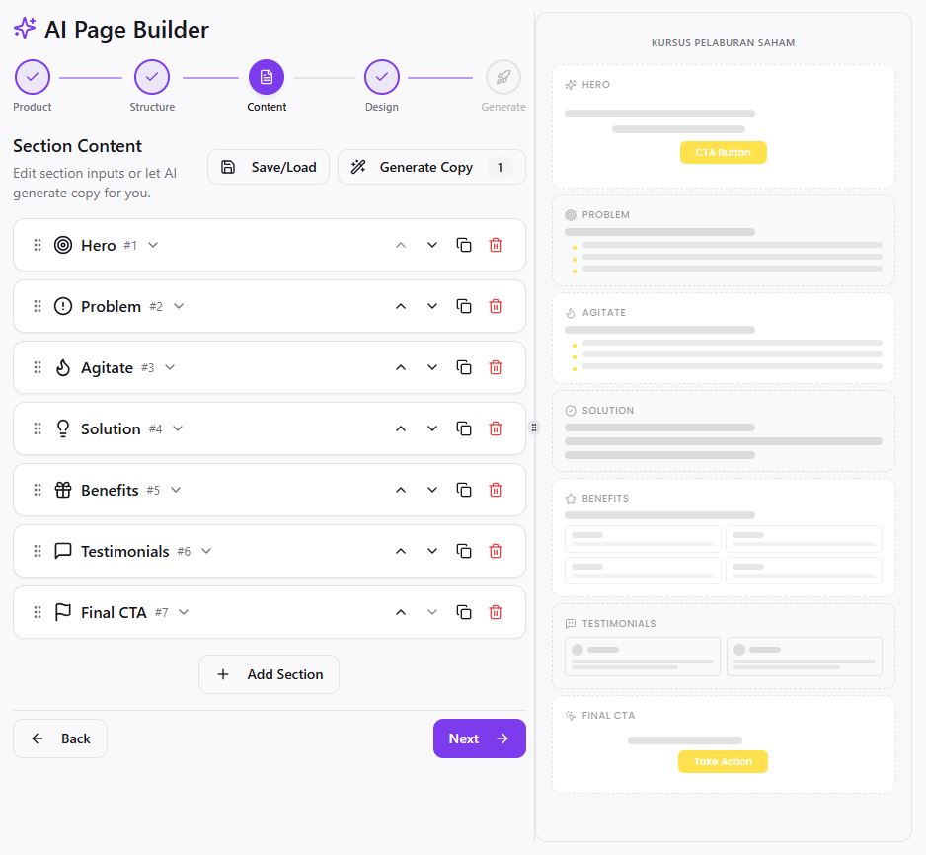Expand the Hero section chevron
The image size is (926, 855).
pos(153,245)
